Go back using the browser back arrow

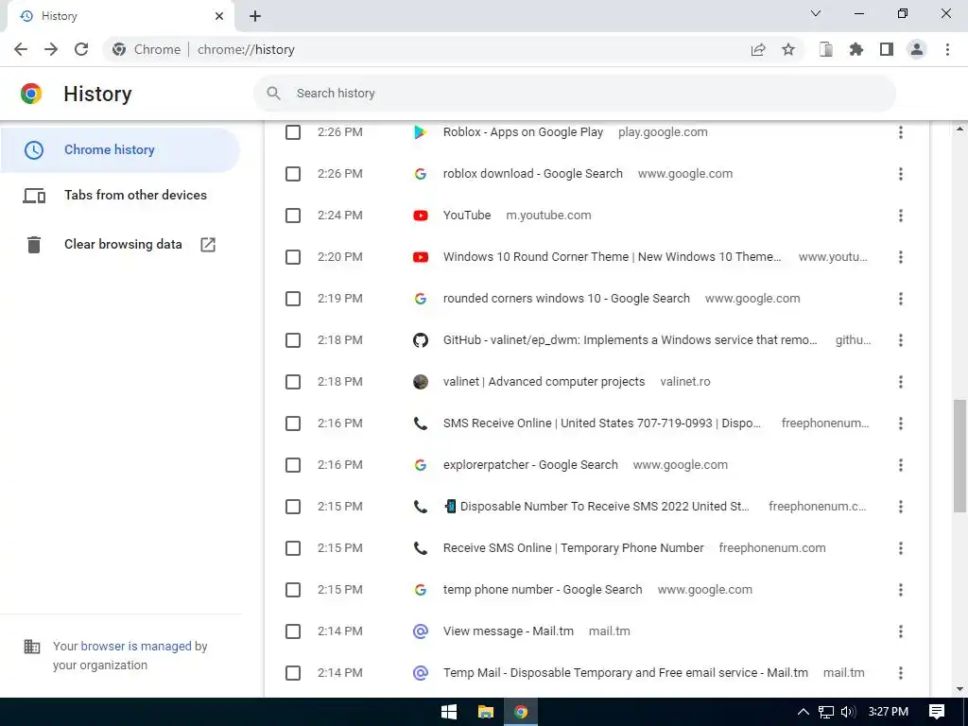click(x=21, y=49)
